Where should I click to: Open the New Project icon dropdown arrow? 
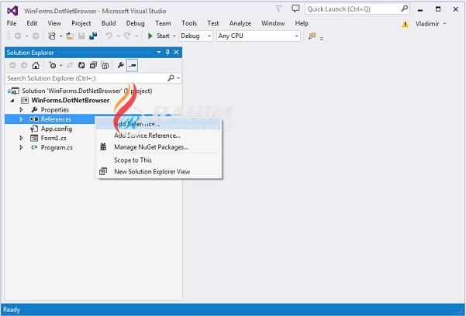point(61,36)
